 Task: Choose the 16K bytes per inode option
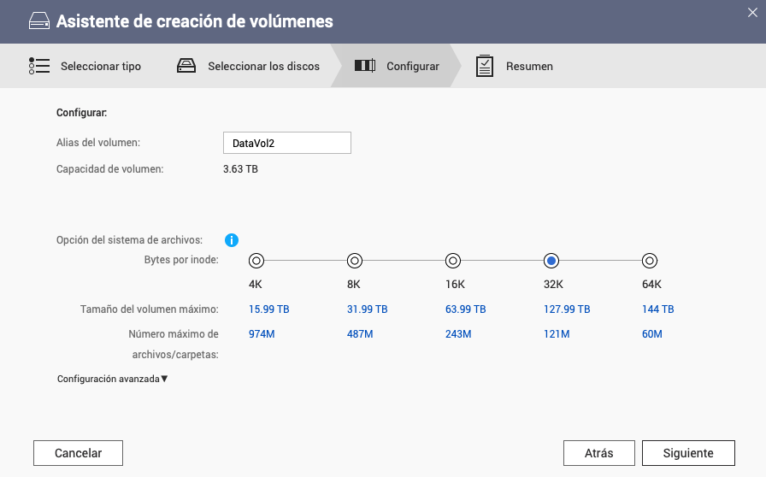pyautogui.click(x=454, y=261)
